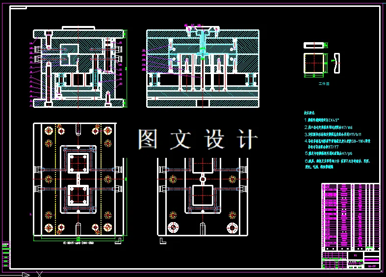Select the technical note ending in H7/p6
386x277 pixels.
[x=328, y=153]
